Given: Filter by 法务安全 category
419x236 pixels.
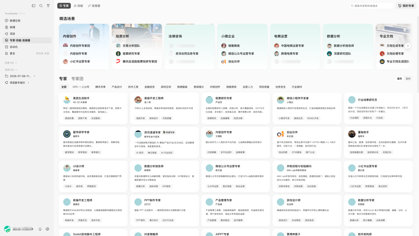Looking at the screenshot, I should click(x=280, y=87).
